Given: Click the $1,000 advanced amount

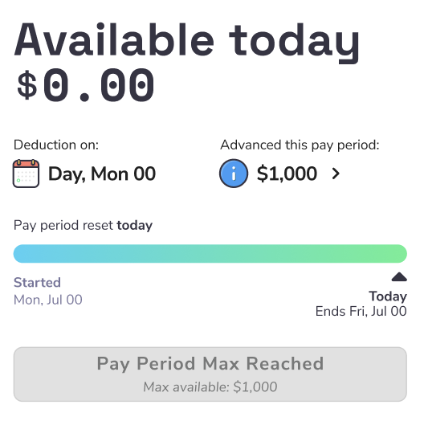Looking at the screenshot, I should click(x=287, y=174).
